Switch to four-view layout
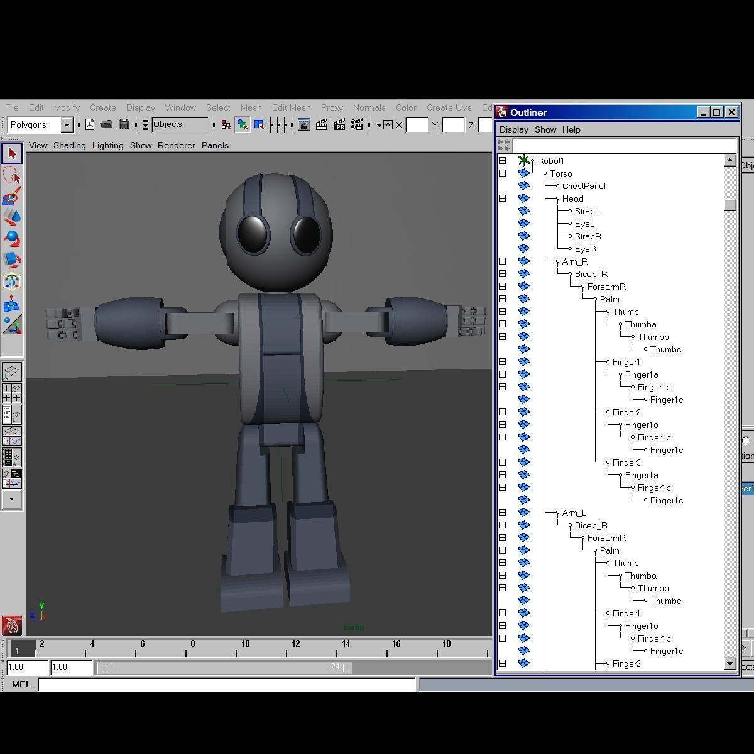This screenshot has width=754, height=754. point(12,393)
